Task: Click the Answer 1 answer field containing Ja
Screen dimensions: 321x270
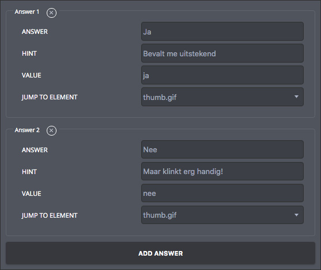Action: [x=222, y=32]
